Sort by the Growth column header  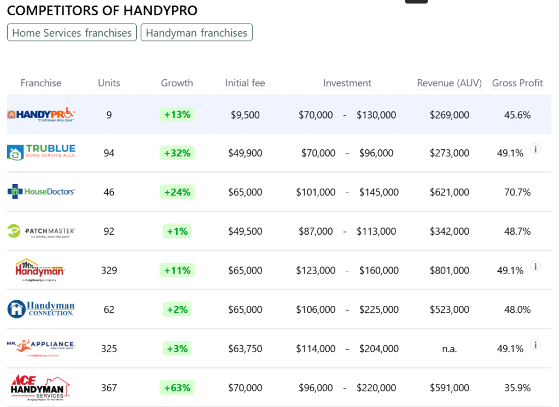[x=177, y=83]
